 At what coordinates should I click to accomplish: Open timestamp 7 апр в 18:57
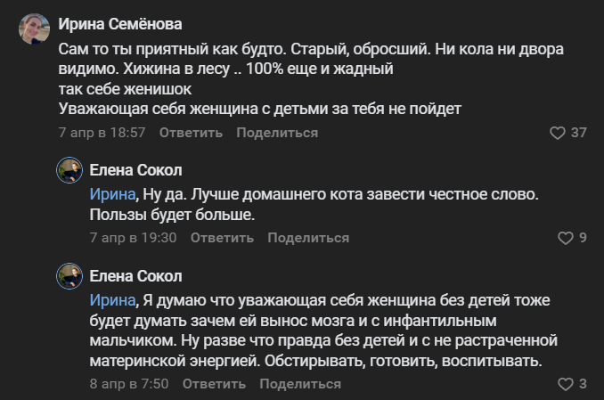coord(102,133)
